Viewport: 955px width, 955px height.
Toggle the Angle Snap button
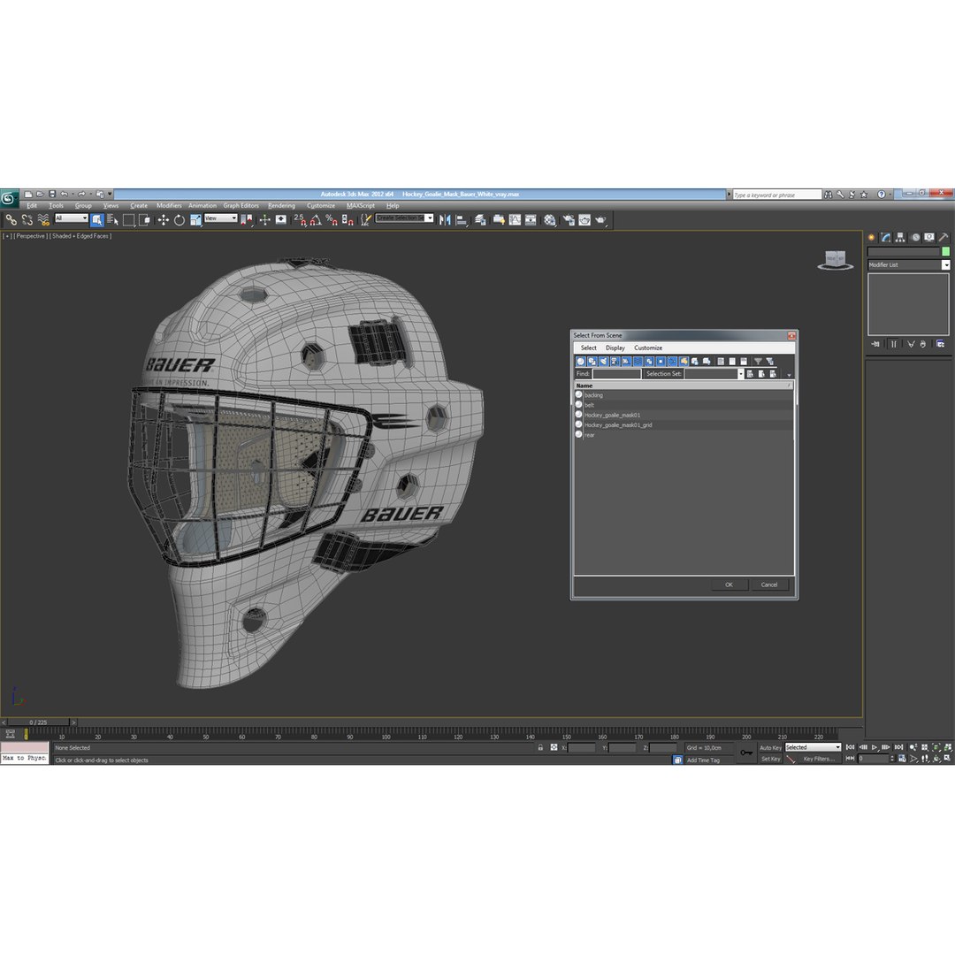(x=316, y=220)
